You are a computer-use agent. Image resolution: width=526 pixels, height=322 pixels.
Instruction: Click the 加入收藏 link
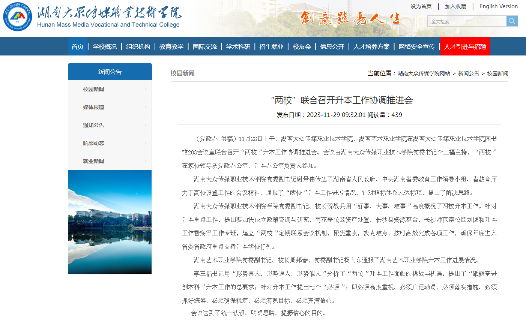(x=456, y=6)
